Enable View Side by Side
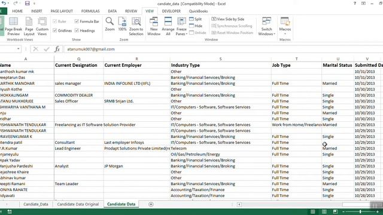Screen dimensions: 383x215 (227, 19)
